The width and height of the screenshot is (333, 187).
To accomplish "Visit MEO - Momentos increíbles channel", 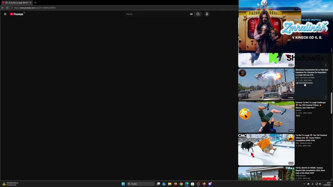I will click(x=305, y=78).
